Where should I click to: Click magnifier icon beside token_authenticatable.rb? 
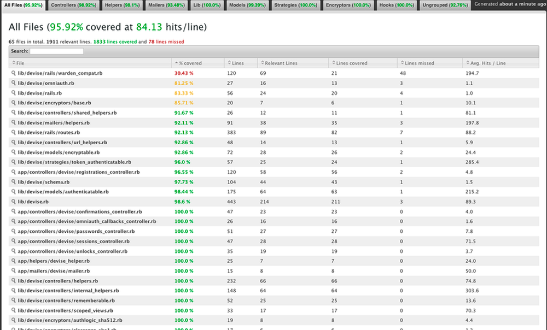[x=14, y=162]
